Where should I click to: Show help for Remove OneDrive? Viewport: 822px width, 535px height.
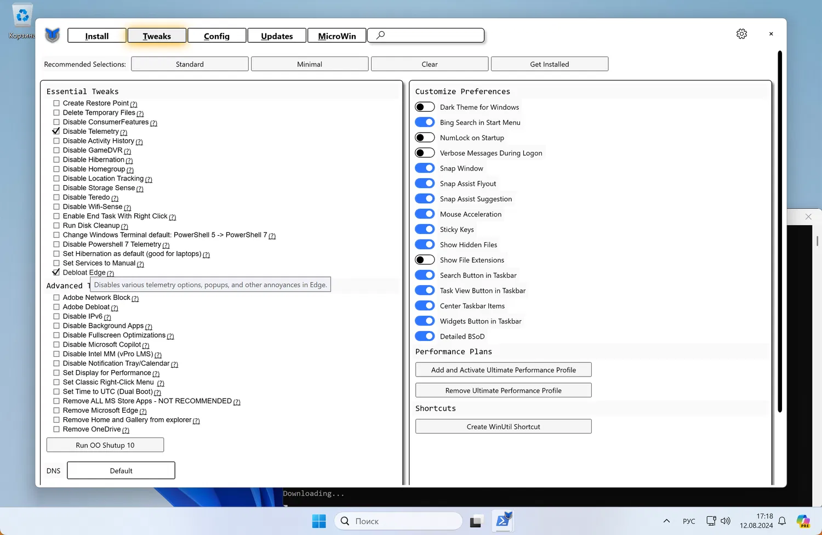126,430
